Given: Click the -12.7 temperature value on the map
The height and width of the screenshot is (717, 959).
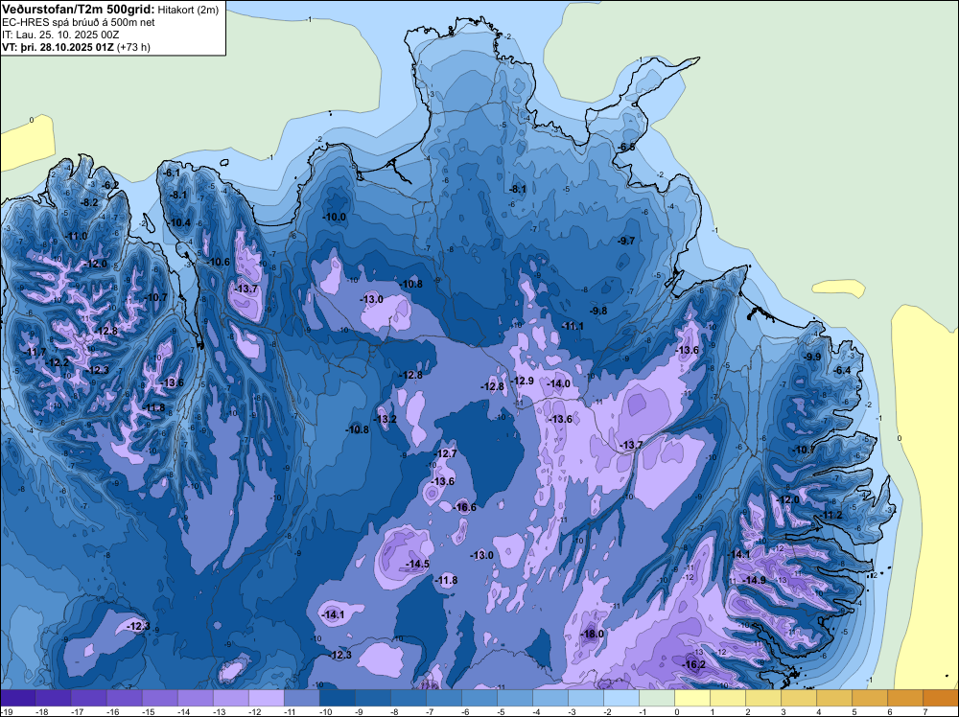Looking at the screenshot, I should [x=446, y=453].
